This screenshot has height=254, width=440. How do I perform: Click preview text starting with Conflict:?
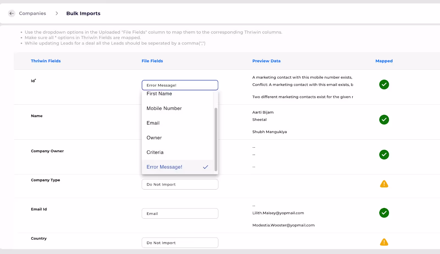point(303,84)
